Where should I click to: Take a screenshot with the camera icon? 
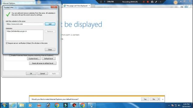click(152, 2)
